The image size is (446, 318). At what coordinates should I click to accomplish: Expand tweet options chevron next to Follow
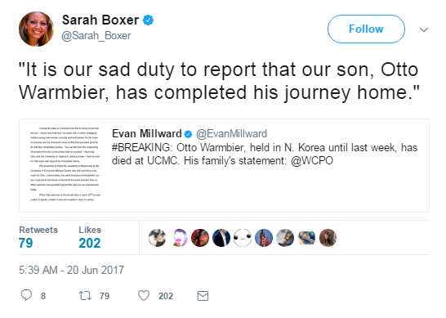pyautogui.click(x=424, y=29)
